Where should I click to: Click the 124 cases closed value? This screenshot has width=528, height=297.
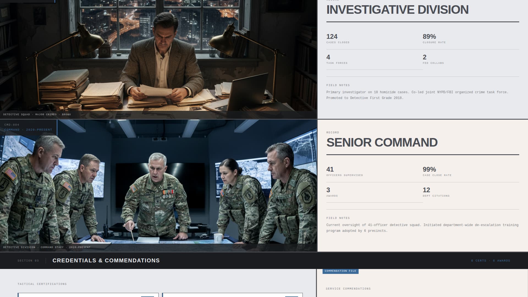332,37
